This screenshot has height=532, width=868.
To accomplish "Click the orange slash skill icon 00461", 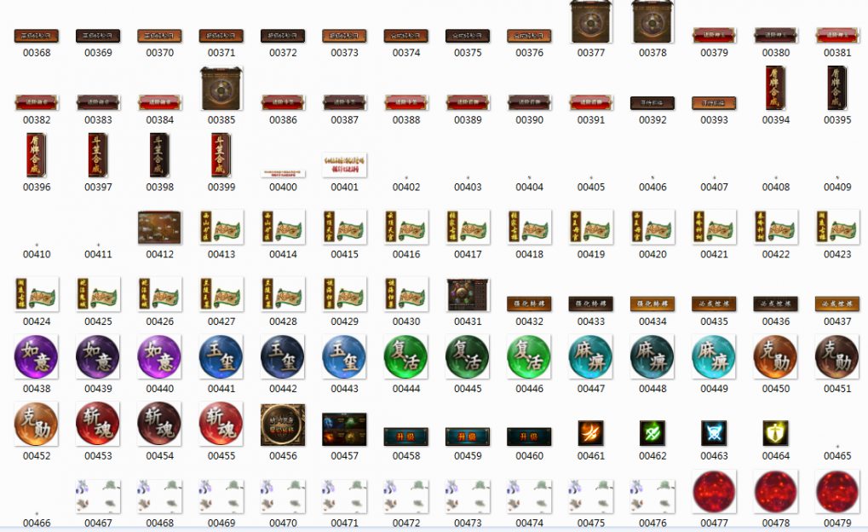I will click(590, 433).
